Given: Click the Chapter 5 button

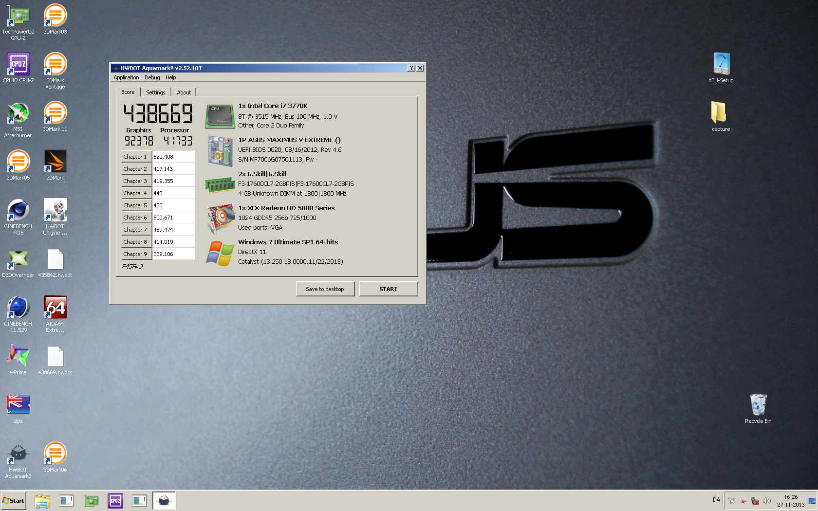Looking at the screenshot, I should pos(136,205).
